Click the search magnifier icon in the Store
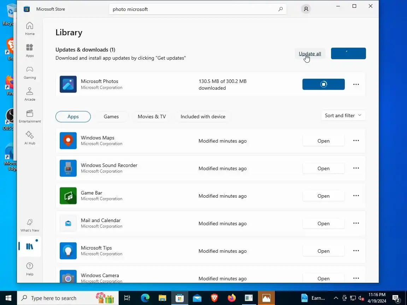The width and height of the screenshot is (407, 305). 280,9
